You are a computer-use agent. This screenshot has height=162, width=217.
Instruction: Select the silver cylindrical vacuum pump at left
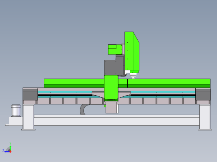click(16, 110)
